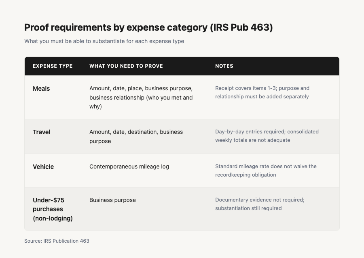The image size is (364, 258).
Task: Click the 'EXPENSE TYPE' column header
Action: coord(53,66)
